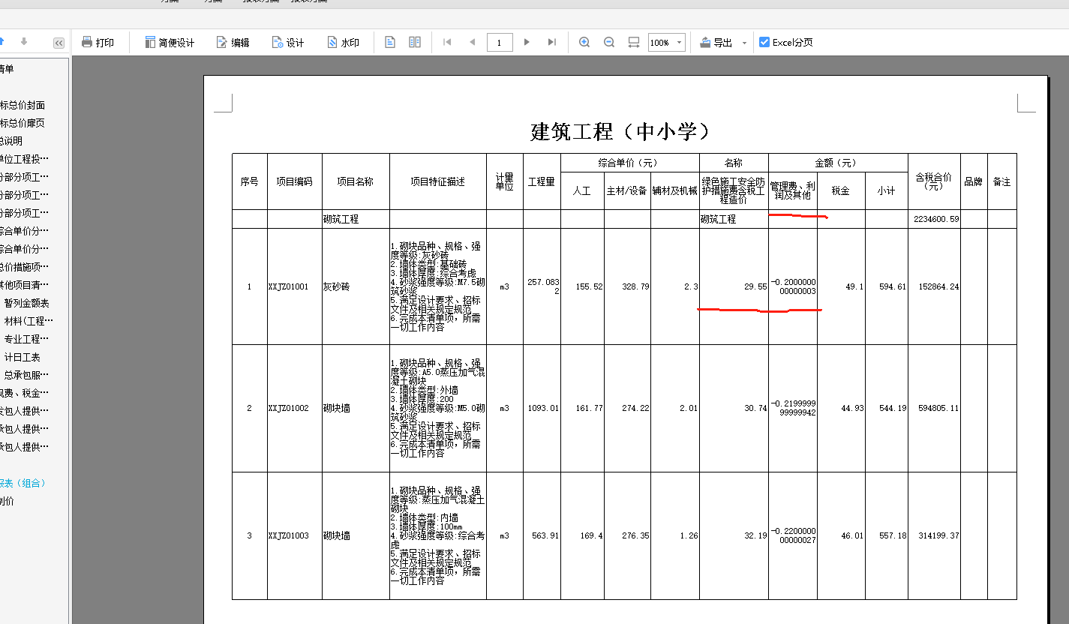Toggle the Excel分页 checkbox
The height and width of the screenshot is (624, 1069).
tap(764, 43)
